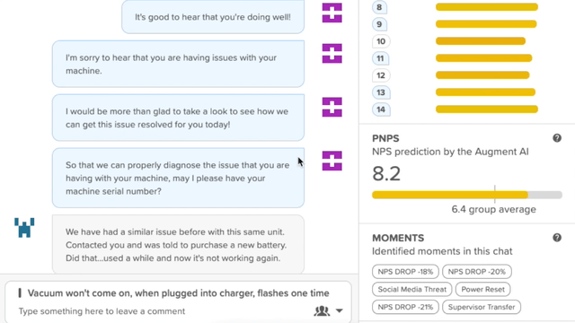This screenshot has height=323, width=575.
Task: Select the 'NPS DROP -21%' moment tag
Action: [405, 307]
